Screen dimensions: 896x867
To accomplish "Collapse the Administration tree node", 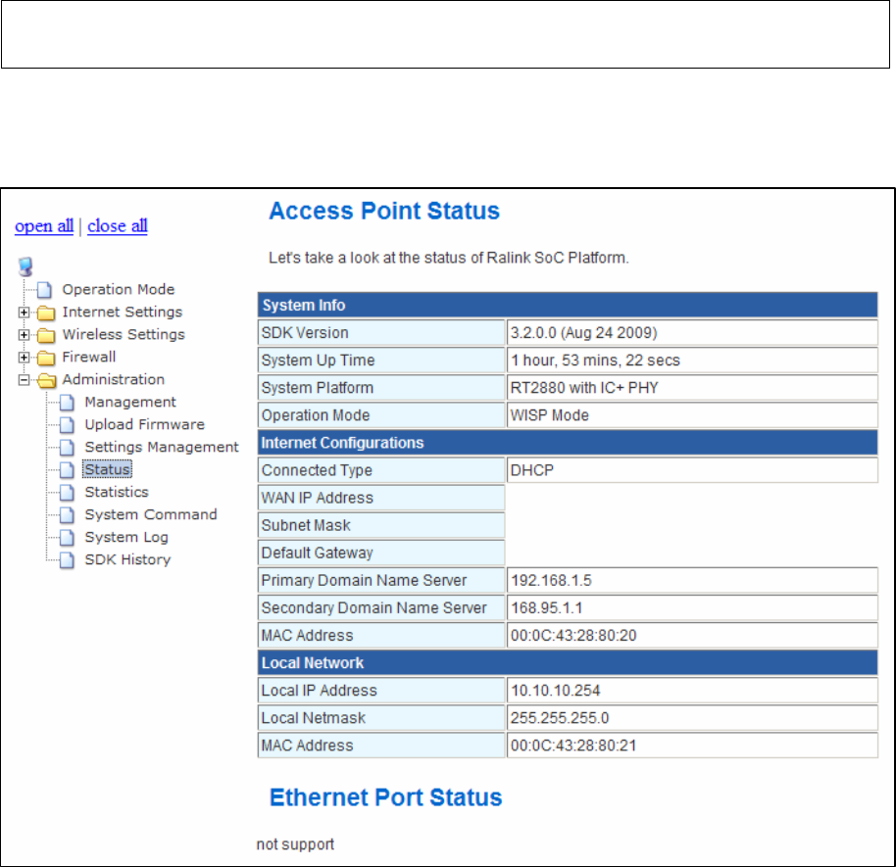I will click(x=24, y=380).
